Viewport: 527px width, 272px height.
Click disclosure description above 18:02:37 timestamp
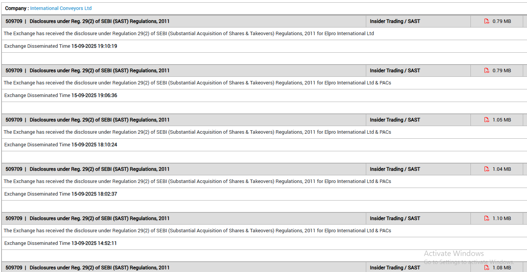[x=197, y=181]
